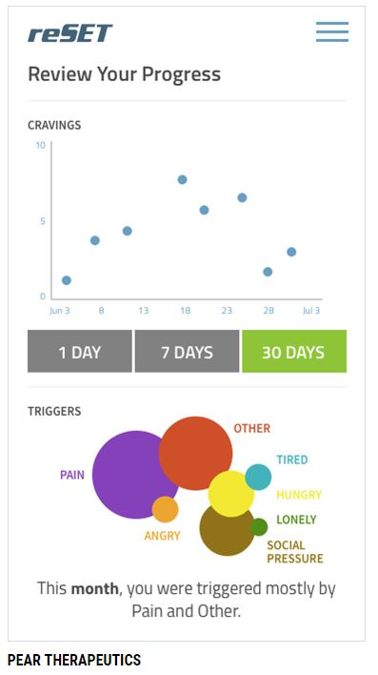378x675 pixels.
Task: Click the PAIN label text
Action: [72, 475]
